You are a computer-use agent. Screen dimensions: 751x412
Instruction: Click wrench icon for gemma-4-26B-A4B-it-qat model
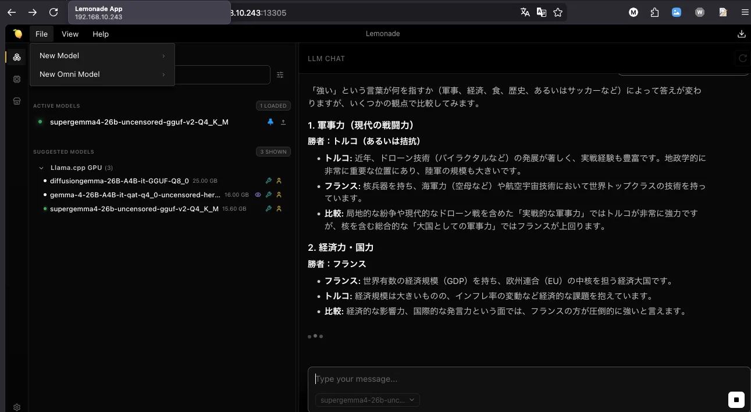(268, 195)
